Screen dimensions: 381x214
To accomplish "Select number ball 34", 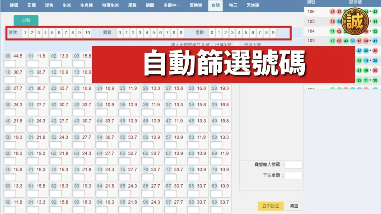I will [100, 105].
